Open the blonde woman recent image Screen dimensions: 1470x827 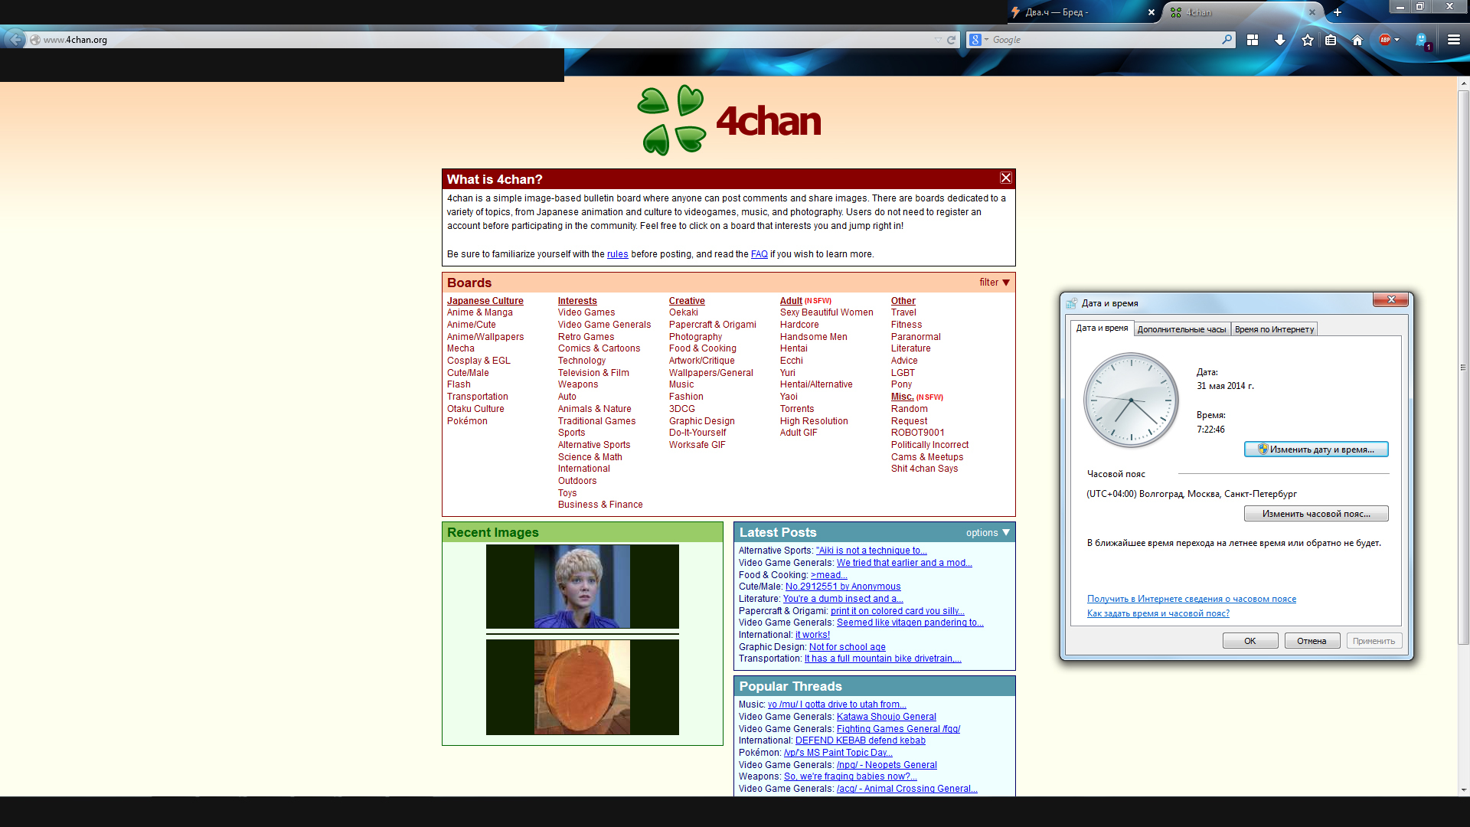click(582, 587)
